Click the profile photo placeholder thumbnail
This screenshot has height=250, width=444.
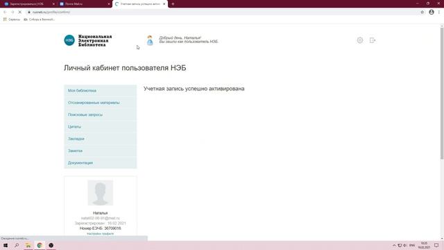[100, 193]
